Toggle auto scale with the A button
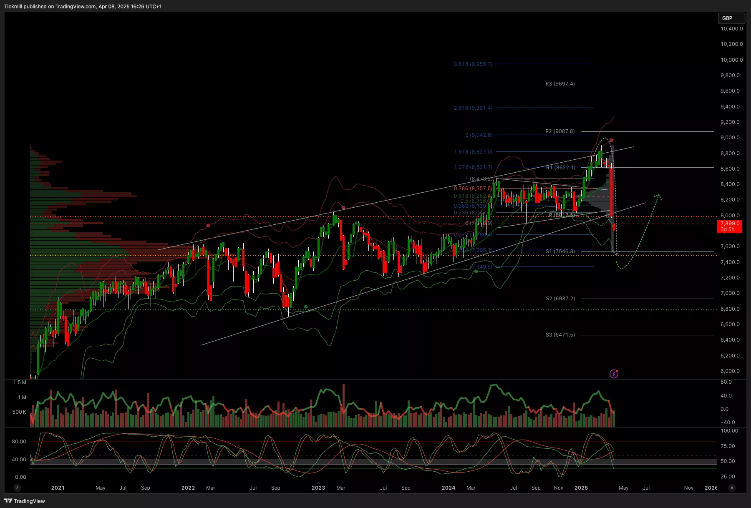 tap(732, 488)
